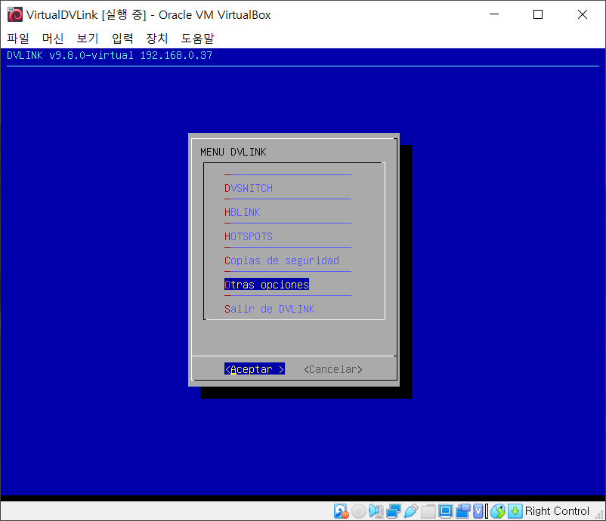The width and height of the screenshot is (606, 521).
Task: Maximize the VirtualBox window
Action: coord(538,14)
